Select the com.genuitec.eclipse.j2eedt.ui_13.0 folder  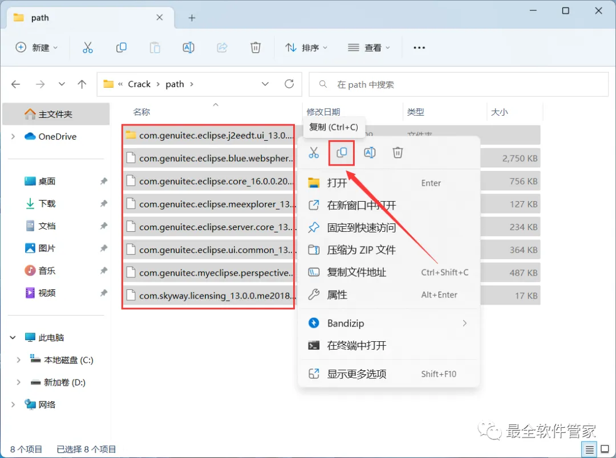click(x=209, y=136)
